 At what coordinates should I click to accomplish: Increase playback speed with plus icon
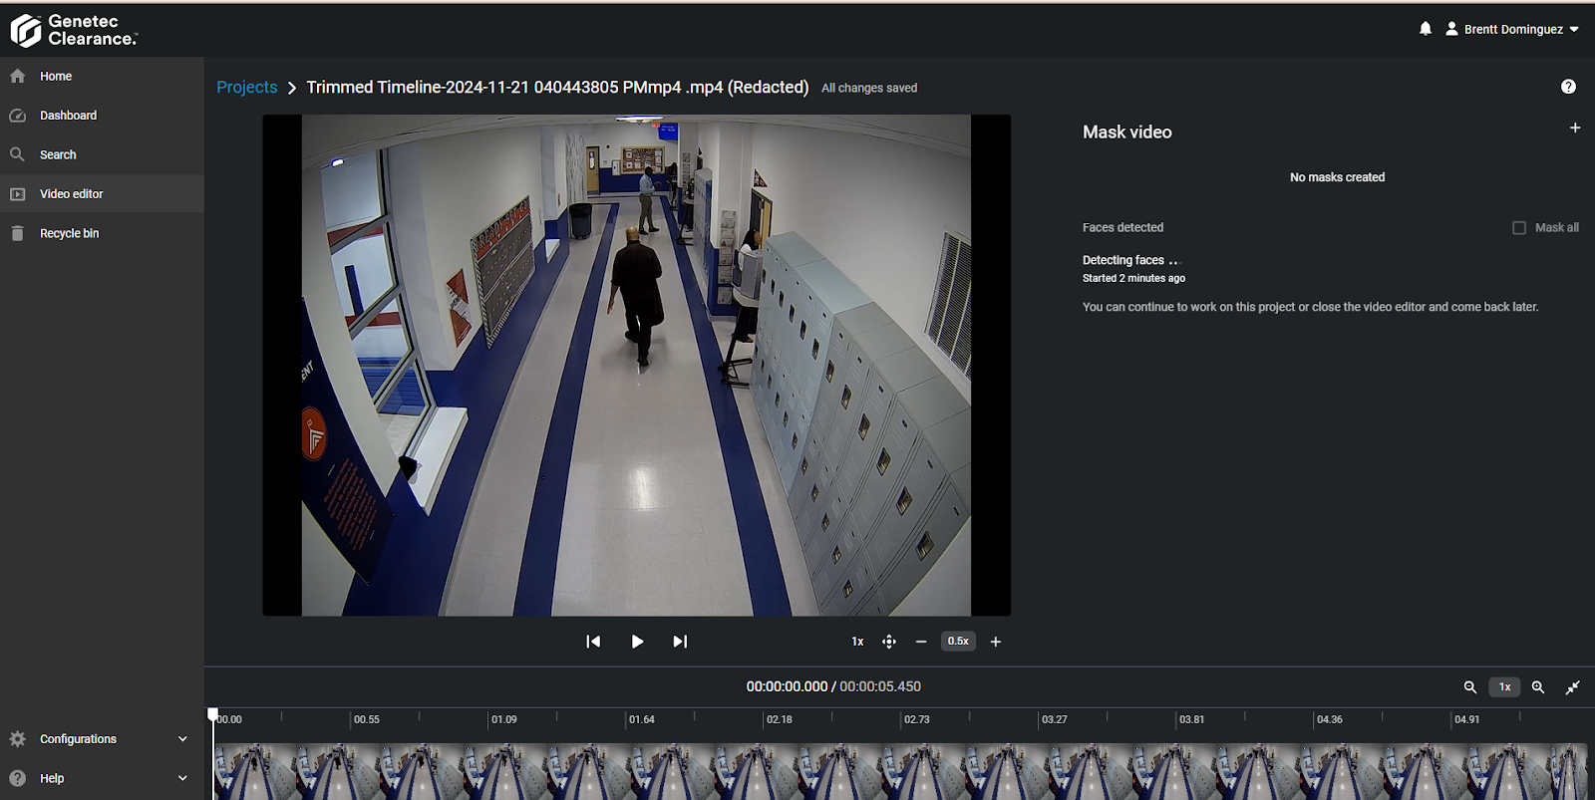(x=995, y=642)
